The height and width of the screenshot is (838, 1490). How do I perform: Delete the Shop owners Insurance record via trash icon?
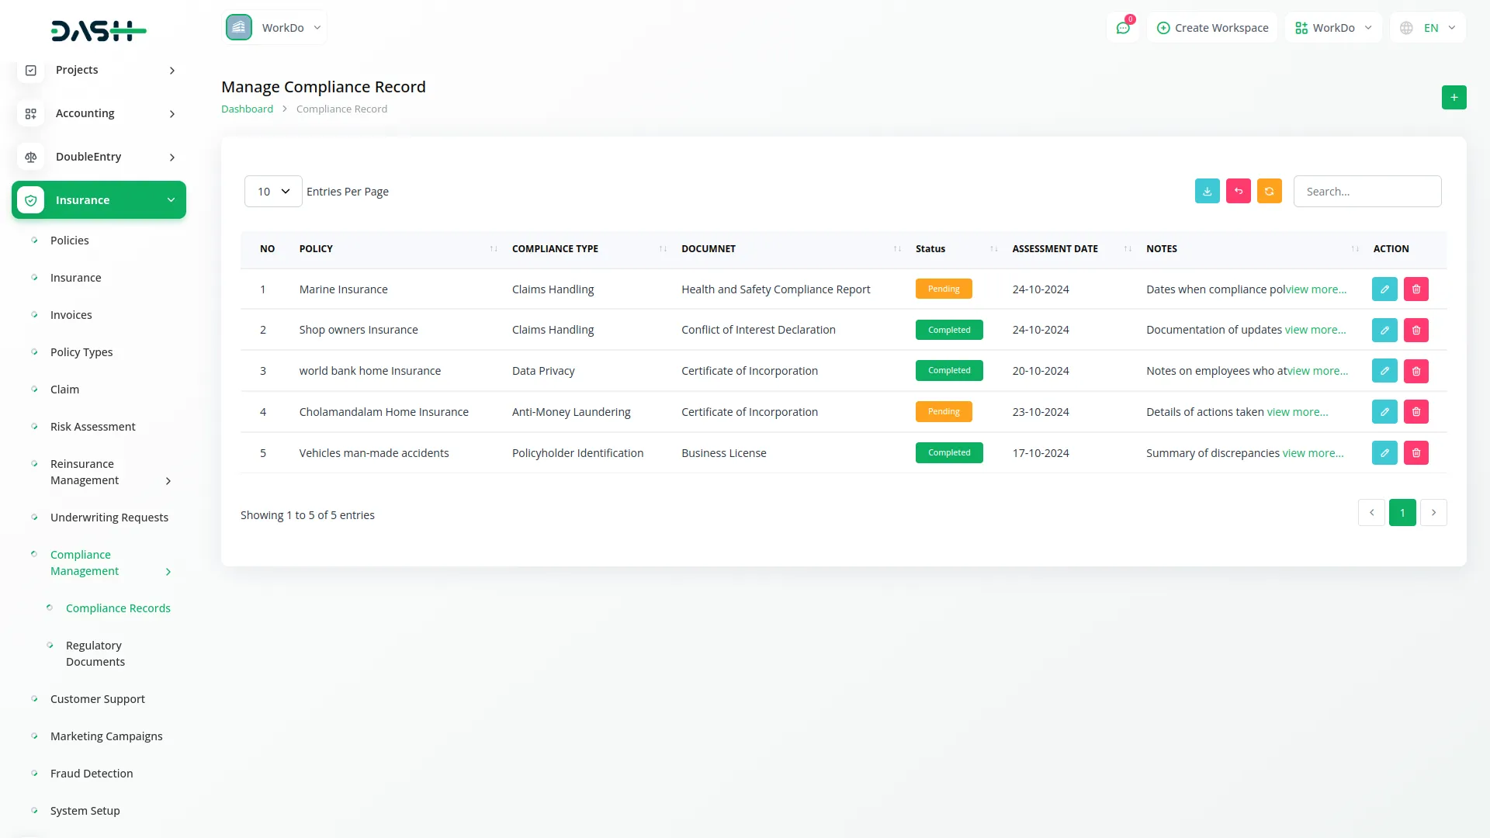click(x=1416, y=330)
